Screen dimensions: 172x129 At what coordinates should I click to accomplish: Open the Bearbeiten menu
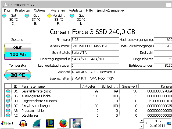tap(23, 10)
